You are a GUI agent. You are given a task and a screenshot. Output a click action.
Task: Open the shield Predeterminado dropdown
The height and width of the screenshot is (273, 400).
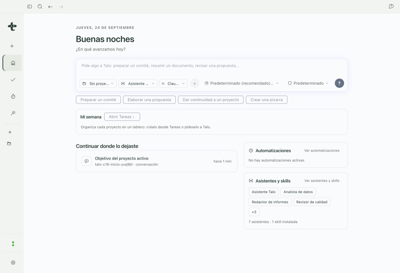(x=308, y=83)
